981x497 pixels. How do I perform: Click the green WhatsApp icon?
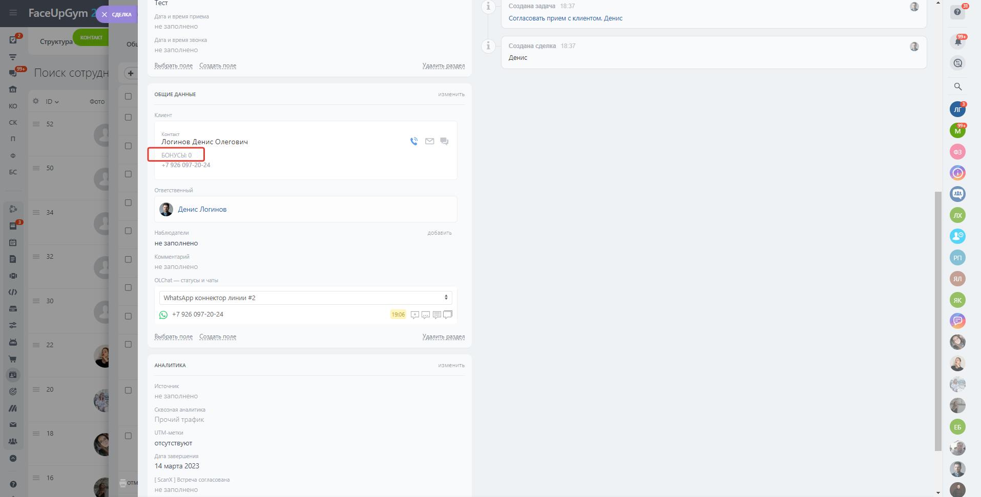coord(163,315)
